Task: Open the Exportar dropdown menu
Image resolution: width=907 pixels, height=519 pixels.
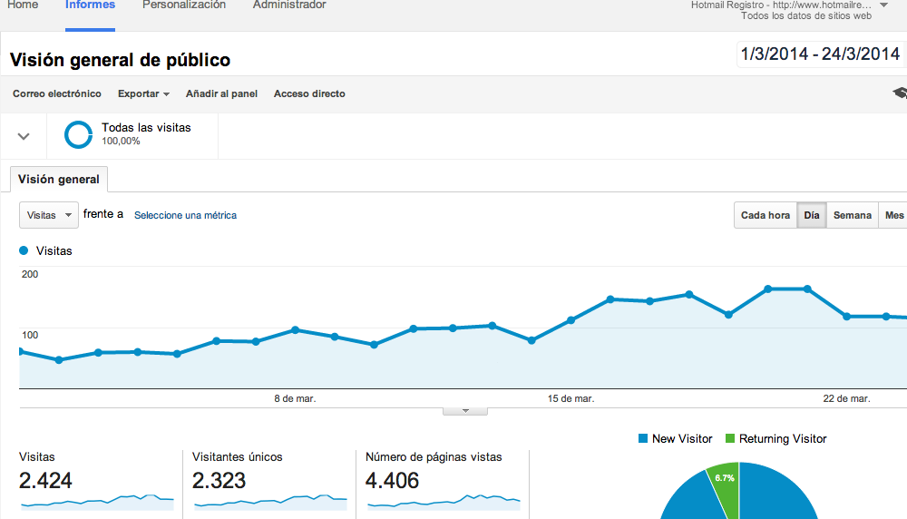Action: pos(143,93)
